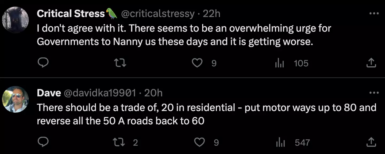View analytics showing 547 views
The image size is (385, 154).
coord(280,143)
